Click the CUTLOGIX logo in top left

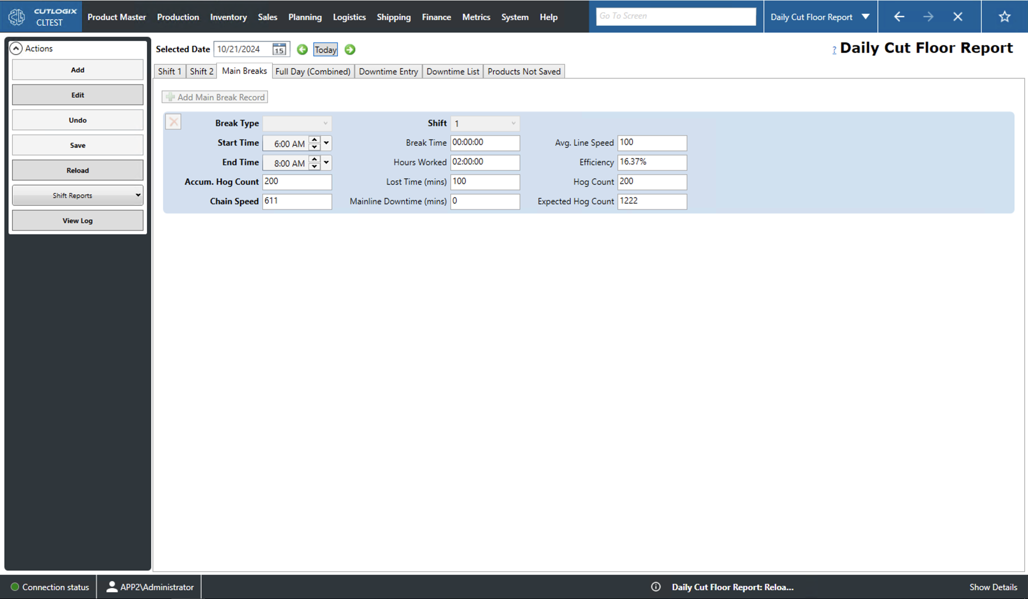16,16
